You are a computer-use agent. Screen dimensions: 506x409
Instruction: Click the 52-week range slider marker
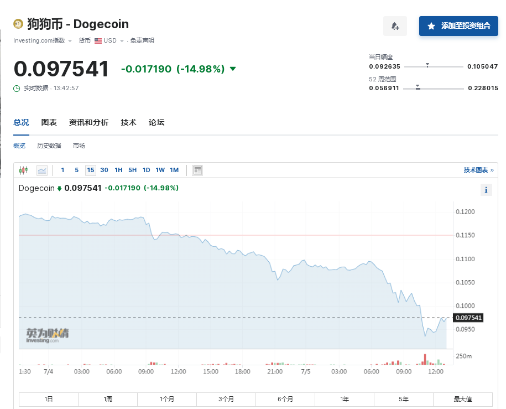pos(419,86)
